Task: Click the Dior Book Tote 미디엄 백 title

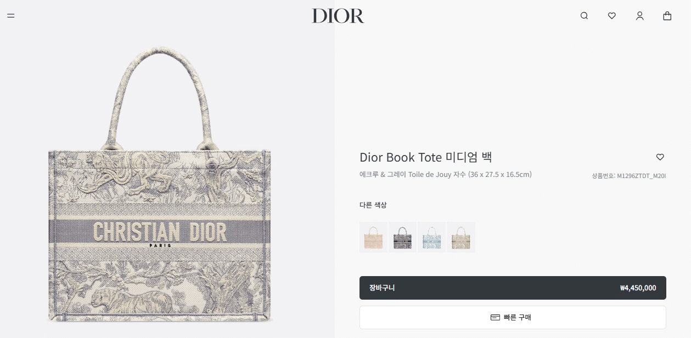Action: [426, 157]
